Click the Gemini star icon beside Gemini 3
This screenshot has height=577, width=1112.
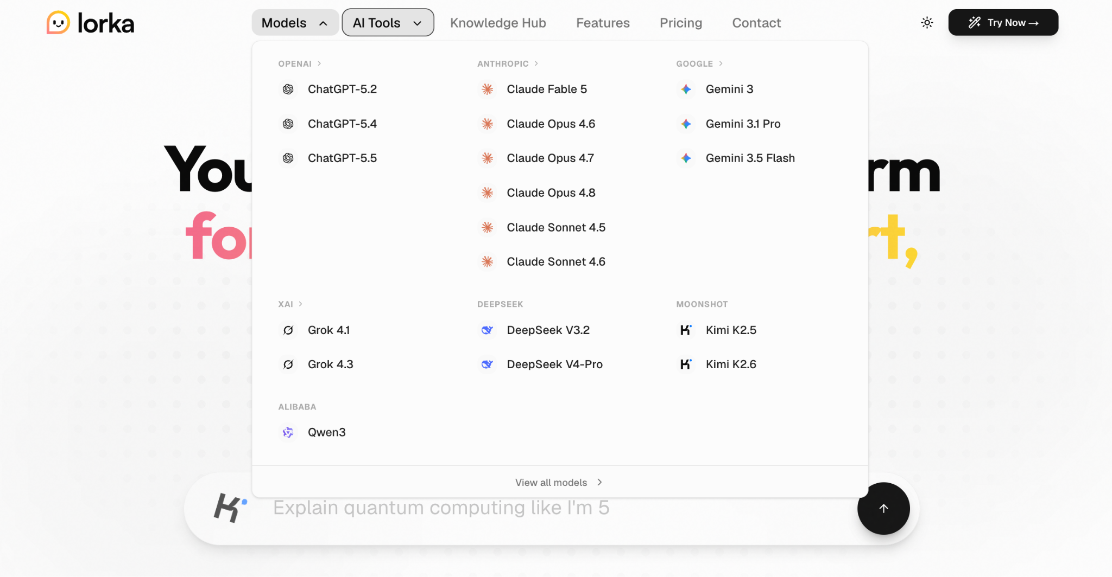click(x=686, y=89)
